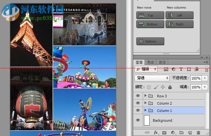211x136 pixels.
Task: Click the Tokyo Tower photo in canvas
Action: (31, 35)
